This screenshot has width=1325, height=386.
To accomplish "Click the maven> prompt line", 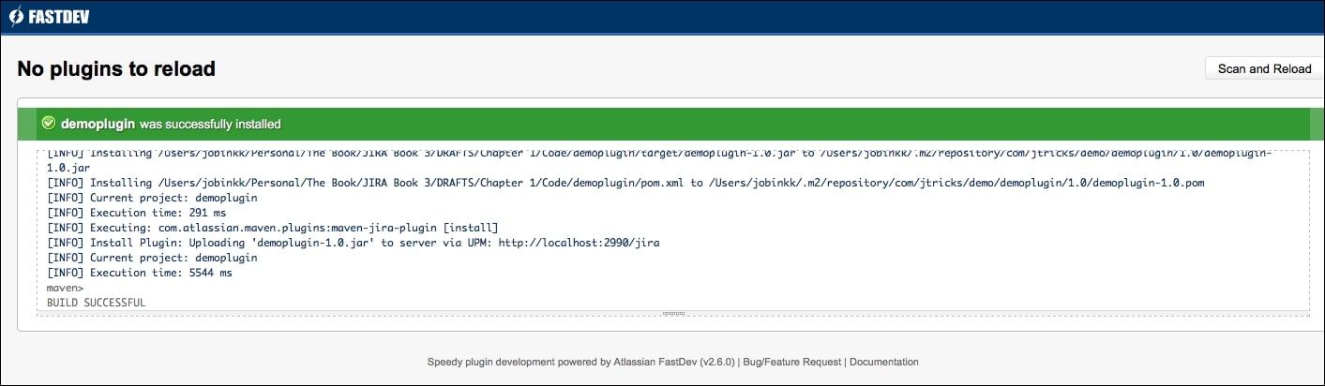I will point(66,288).
